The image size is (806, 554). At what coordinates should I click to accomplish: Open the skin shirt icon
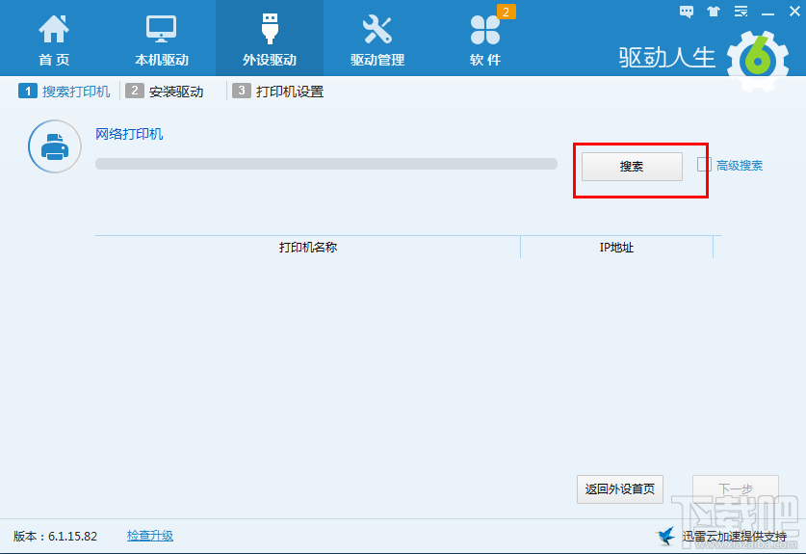click(x=714, y=12)
